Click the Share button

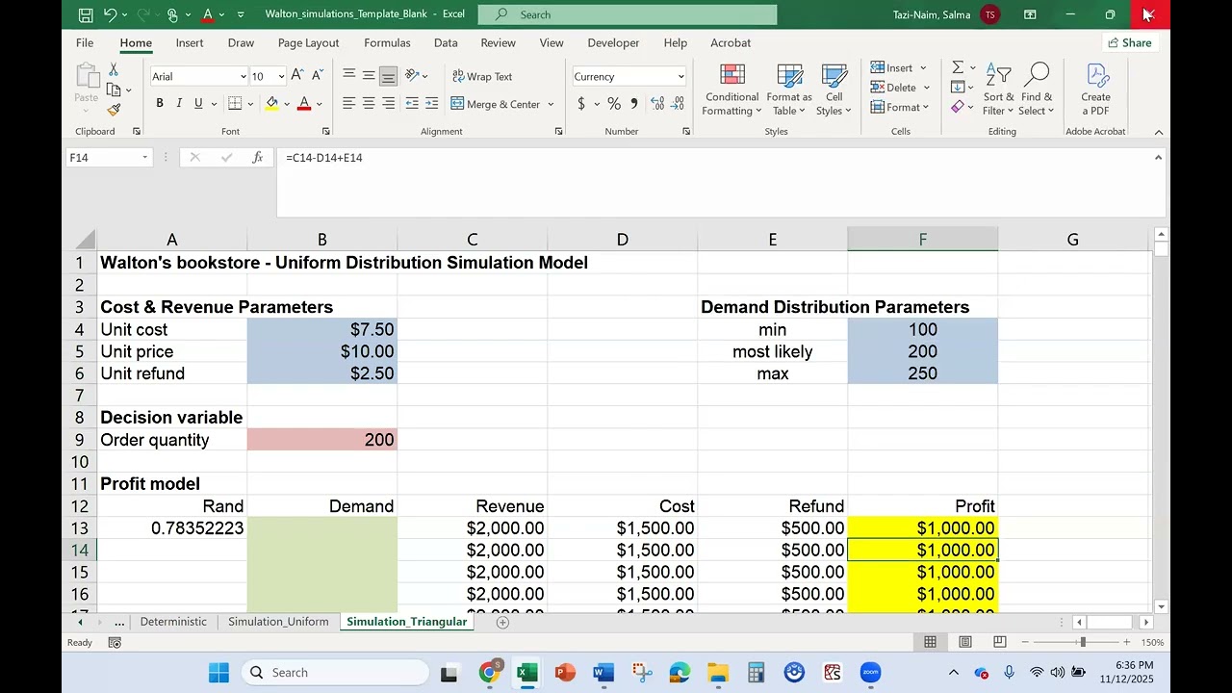pyautogui.click(x=1130, y=42)
